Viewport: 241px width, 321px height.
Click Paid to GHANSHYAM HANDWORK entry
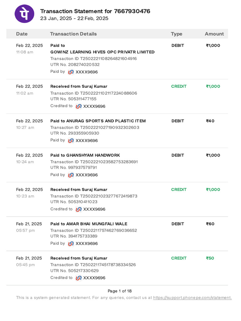[x=85, y=155]
